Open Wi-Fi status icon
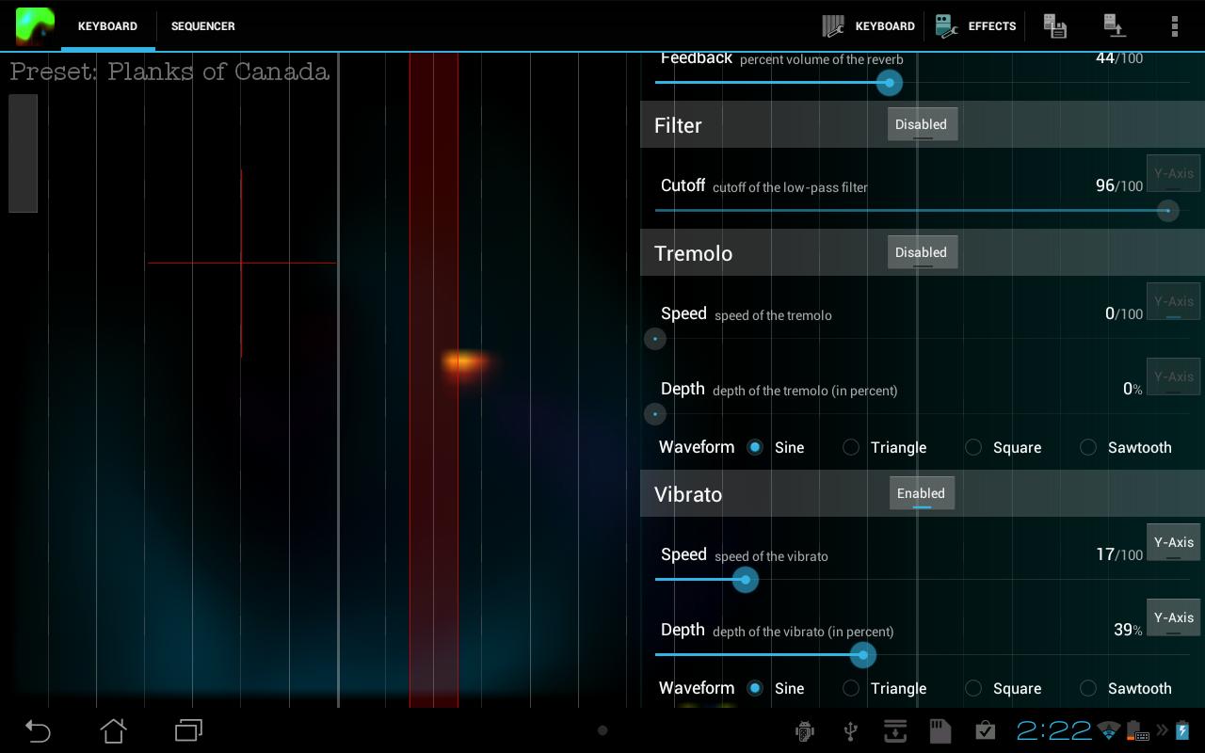The image size is (1205, 753). click(x=1110, y=731)
